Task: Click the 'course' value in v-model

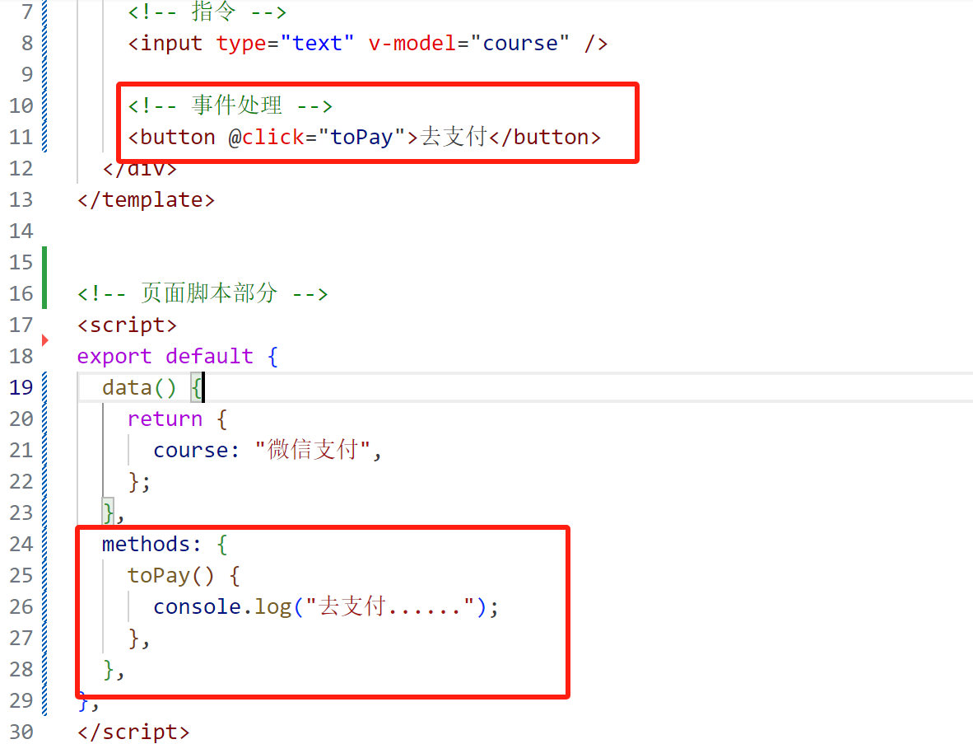Action: 520,44
